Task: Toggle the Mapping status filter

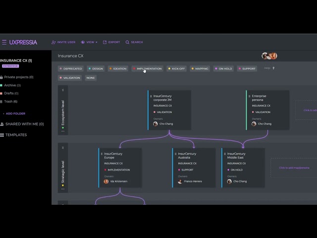Action: [200, 68]
